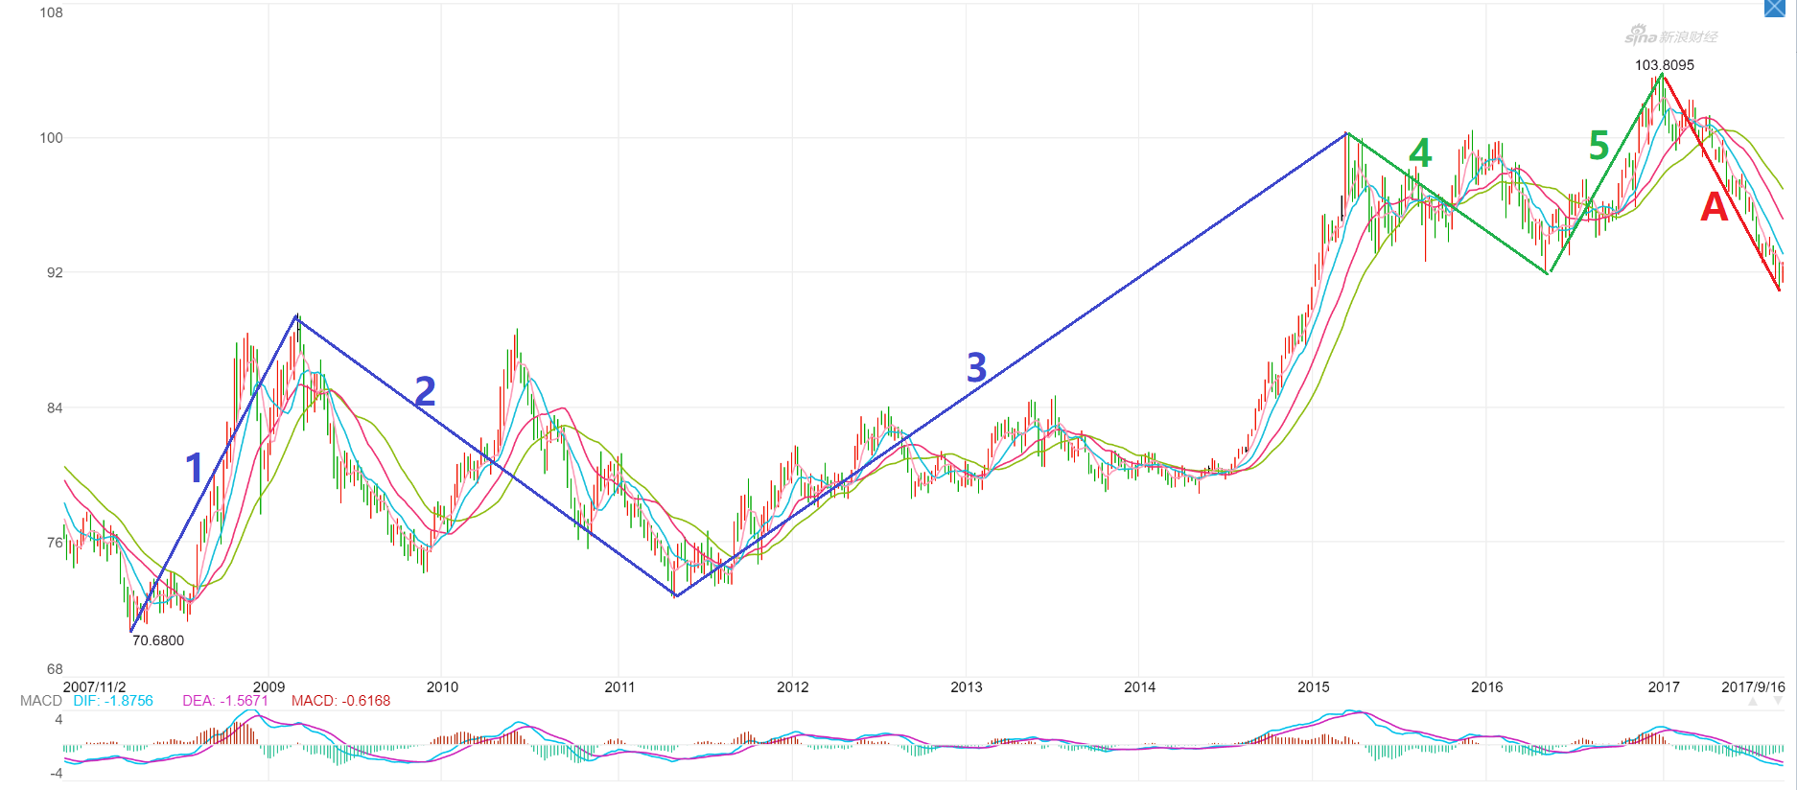Click the gray MACD indicator title
Image resolution: width=1797 pixels, height=790 pixels.
tap(40, 701)
